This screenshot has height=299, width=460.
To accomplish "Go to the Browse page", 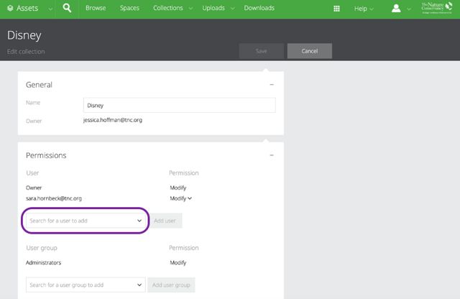I will tap(96, 9).
